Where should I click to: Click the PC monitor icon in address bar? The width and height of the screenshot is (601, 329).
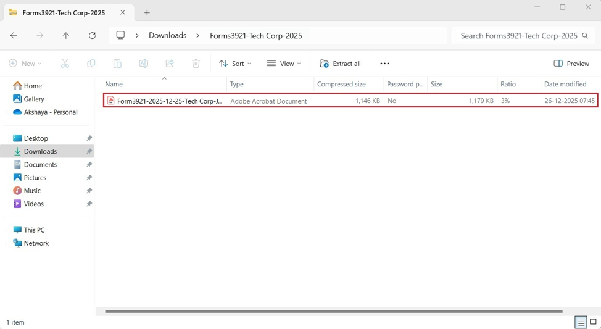[x=120, y=35]
